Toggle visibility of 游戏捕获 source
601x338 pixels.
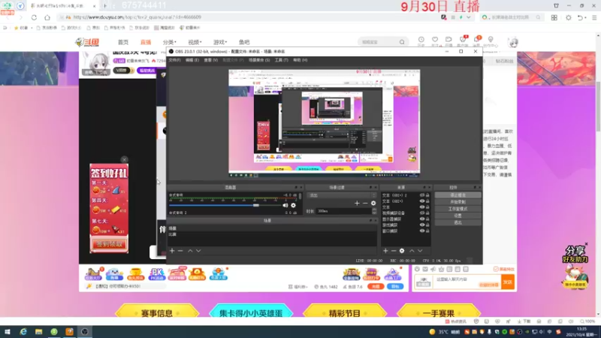pyautogui.click(x=422, y=225)
